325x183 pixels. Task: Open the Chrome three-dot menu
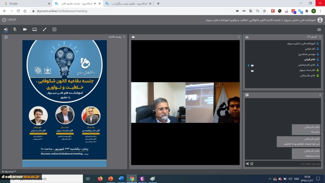click(320, 11)
